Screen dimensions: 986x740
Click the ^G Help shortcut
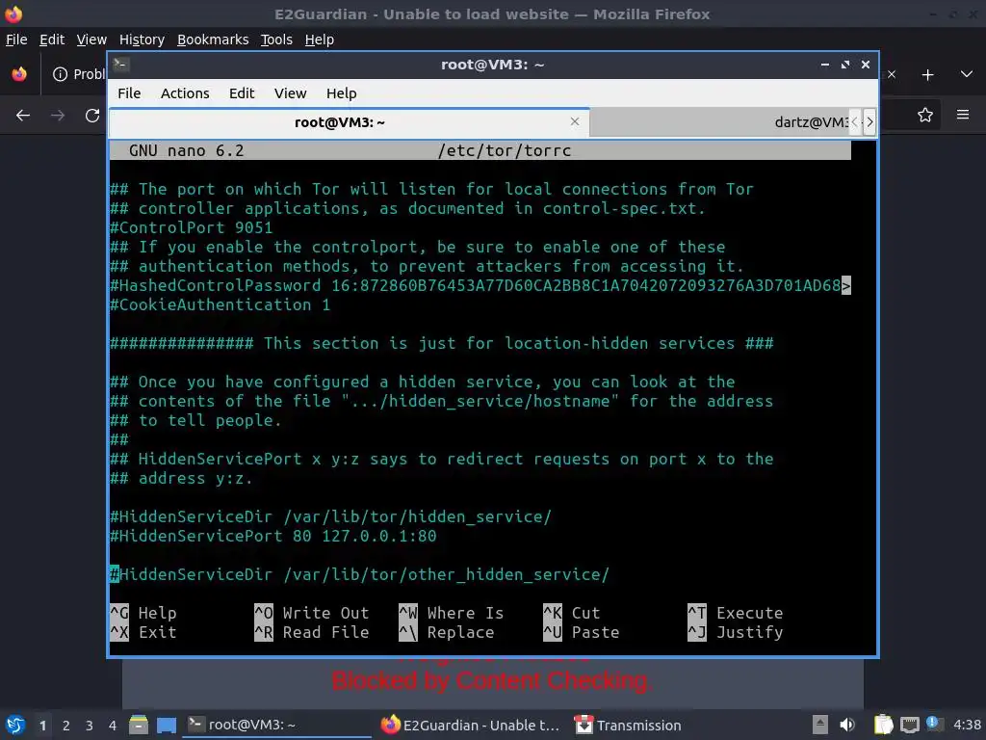(x=143, y=613)
